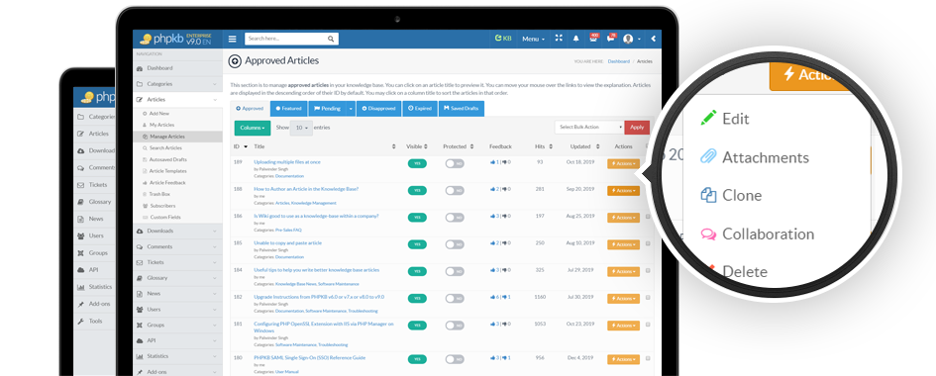The width and height of the screenshot is (936, 376).
Task: Open the comments icon with 78 badge
Action: coord(611,39)
